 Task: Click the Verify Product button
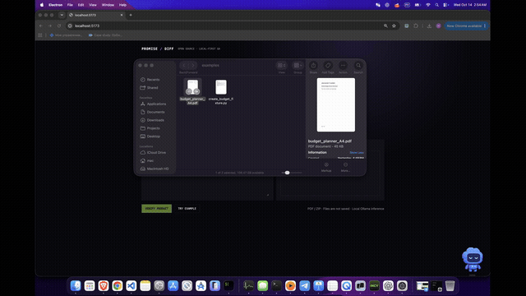(156, 208)
